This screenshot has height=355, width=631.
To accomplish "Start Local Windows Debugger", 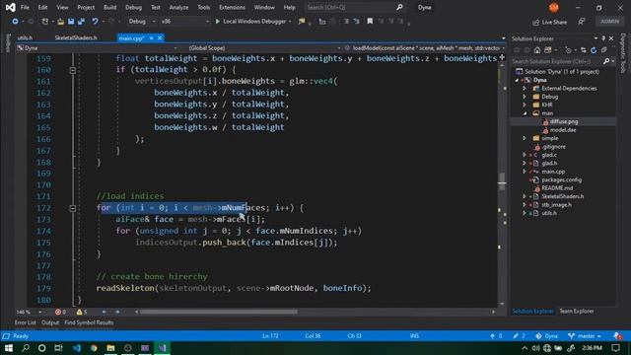I will pyautogui.click(x=250, y=22).
